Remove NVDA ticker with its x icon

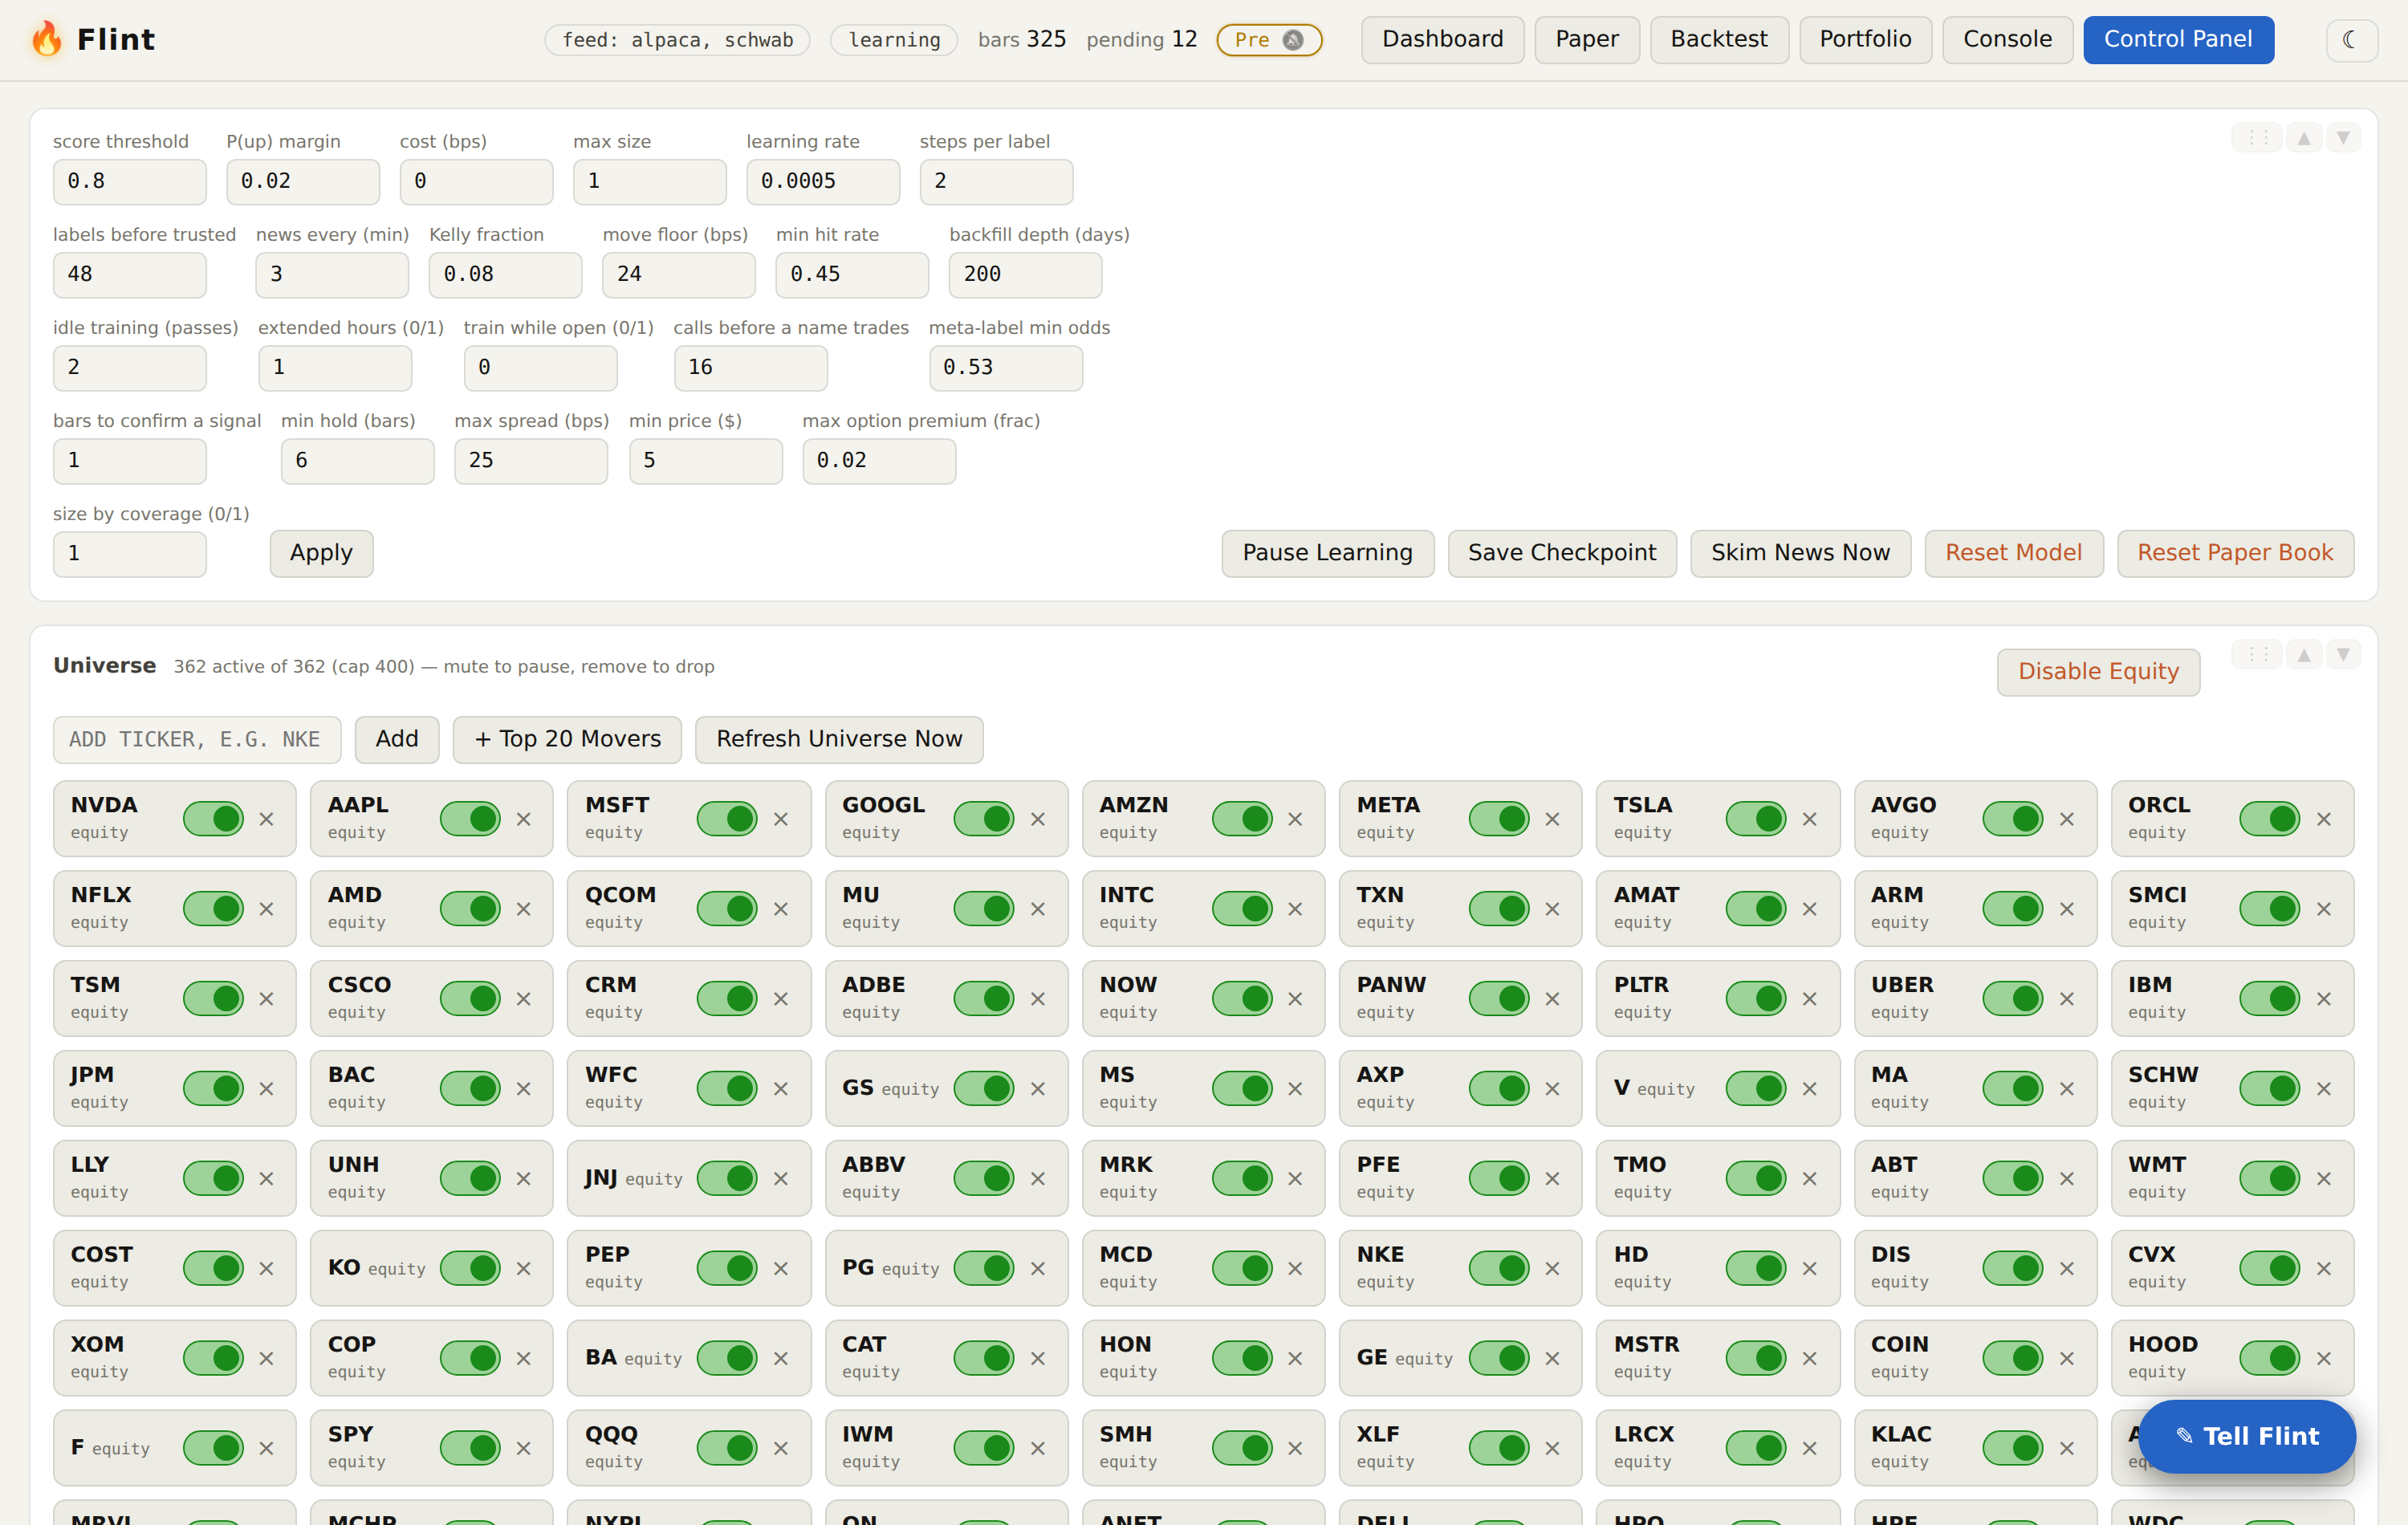pos(266,819)
